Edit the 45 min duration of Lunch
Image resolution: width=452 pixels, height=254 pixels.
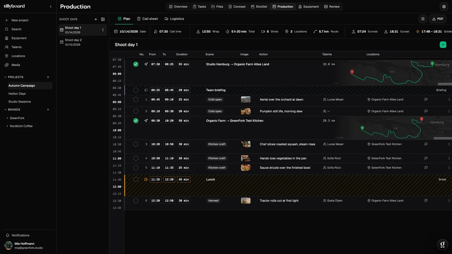point(184,179)
